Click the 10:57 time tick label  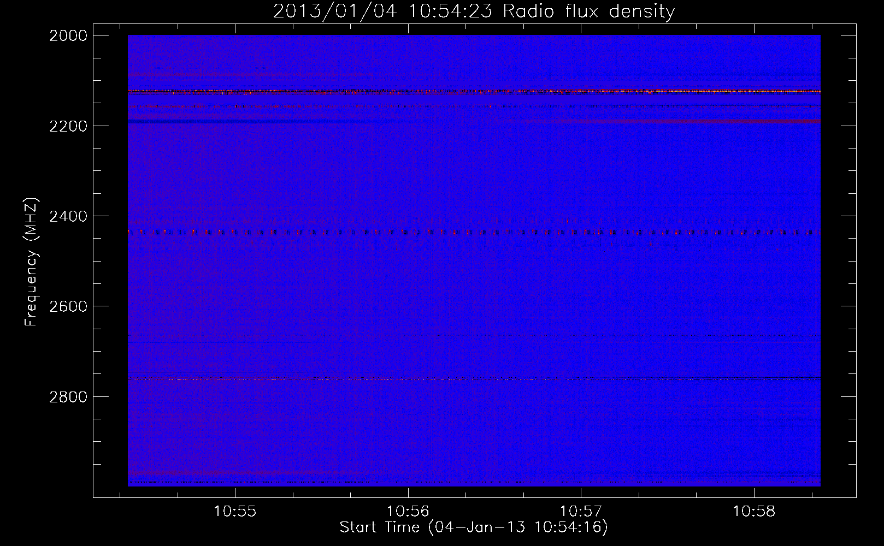pos(581,512)
